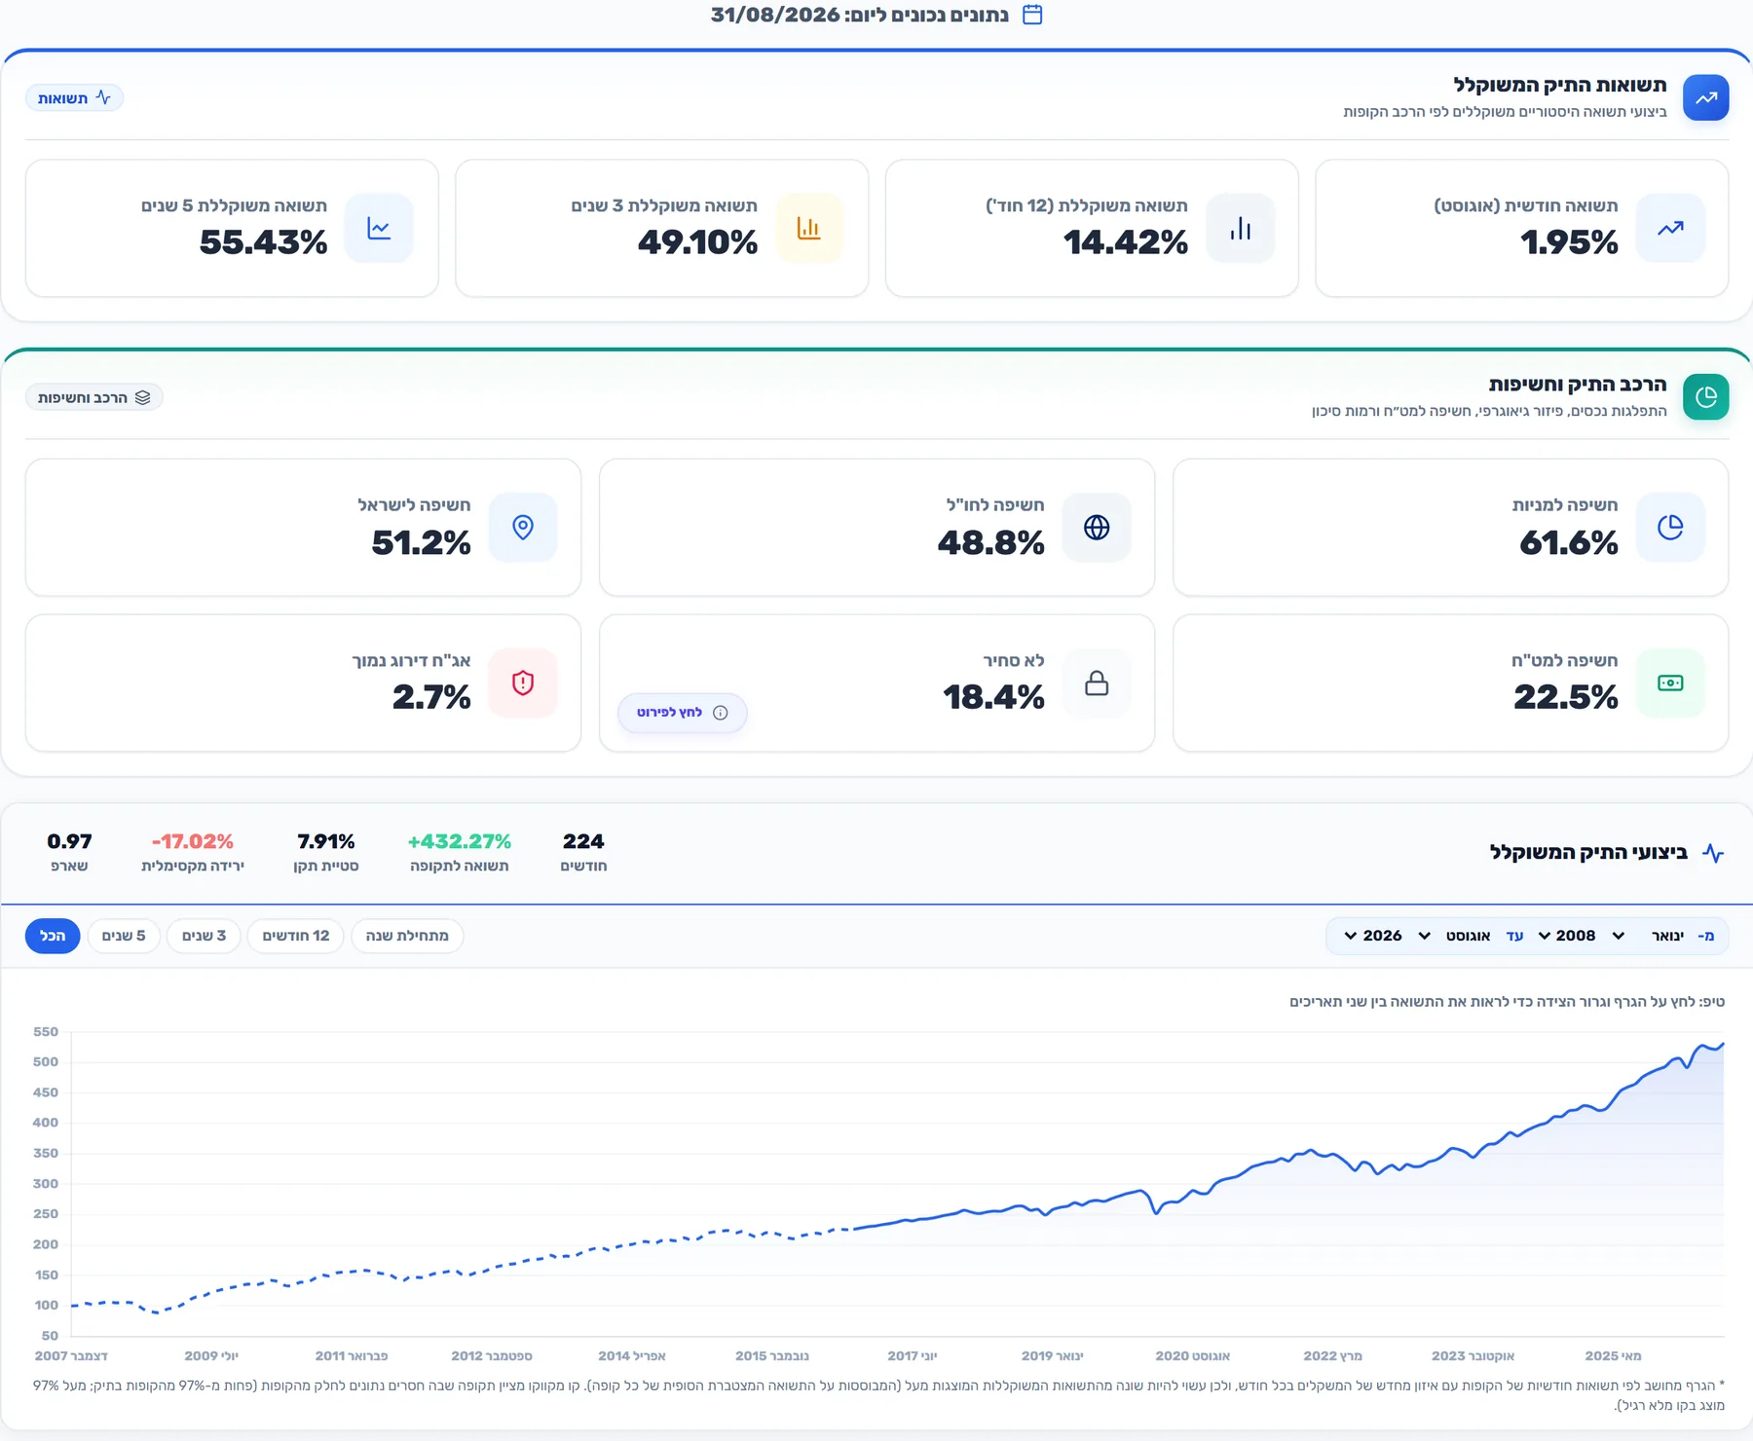1753x1441 pixels.
Task: Click the לחץ לפירוט button
Action: coord(682,713)
